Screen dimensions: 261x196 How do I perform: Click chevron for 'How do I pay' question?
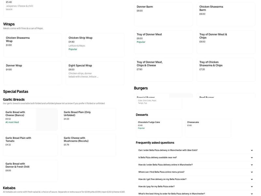pyautogui.click(x=252, y=187)
